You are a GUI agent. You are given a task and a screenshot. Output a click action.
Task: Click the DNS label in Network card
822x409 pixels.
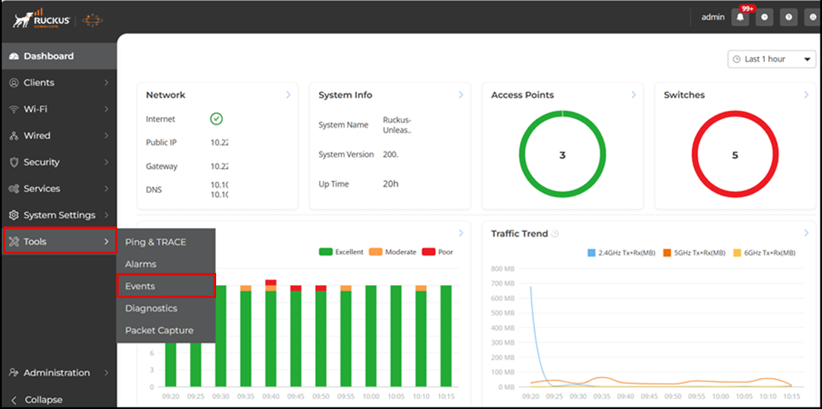pyautogui.click(x=154, y=189)
